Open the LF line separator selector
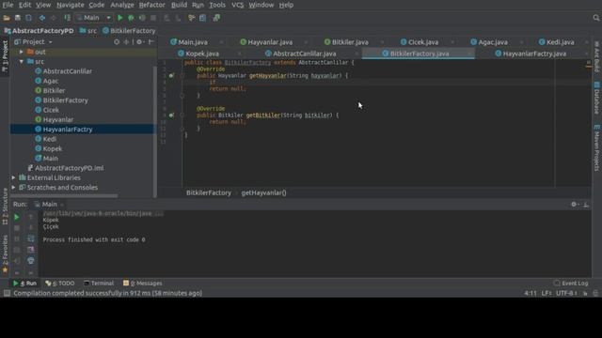The image size is (602, 338). tap(547, 293)
